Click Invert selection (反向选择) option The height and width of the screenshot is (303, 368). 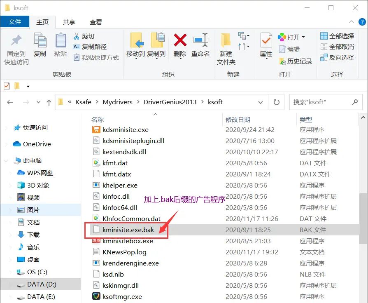point(337,58)
